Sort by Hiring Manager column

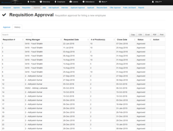click(43, 39)
